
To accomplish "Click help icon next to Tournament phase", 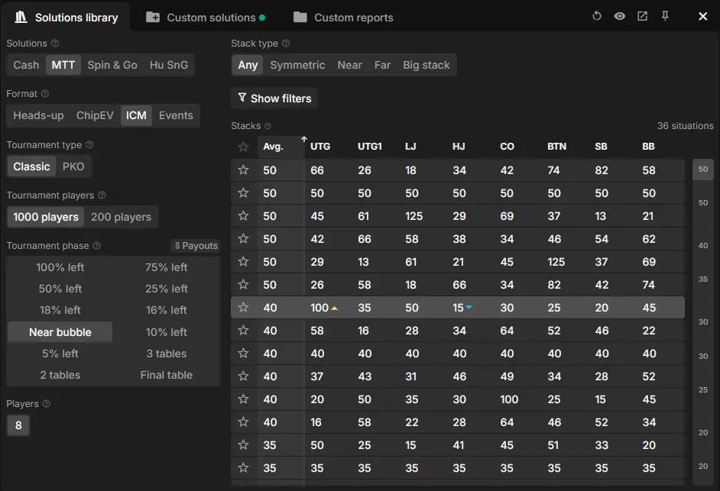I will click(96, 246).
